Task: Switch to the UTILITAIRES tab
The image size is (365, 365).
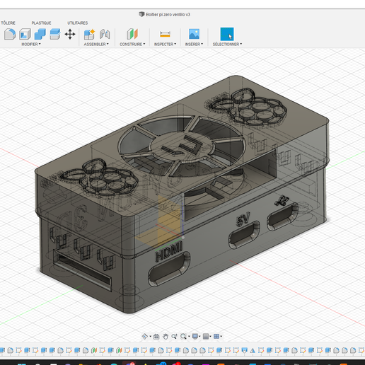Action: (78, 23)
